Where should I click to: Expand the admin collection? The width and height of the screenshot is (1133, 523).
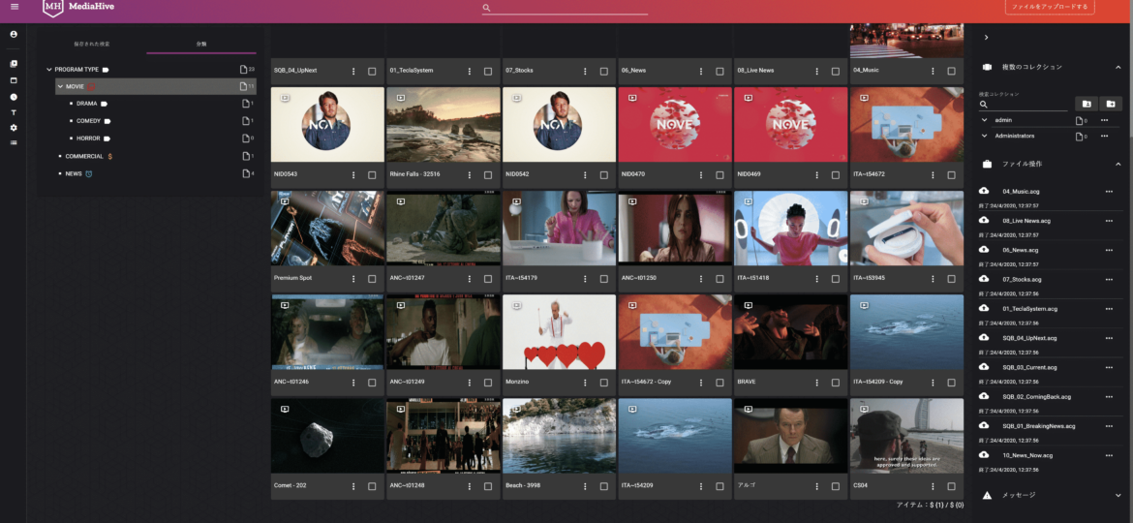984,120
